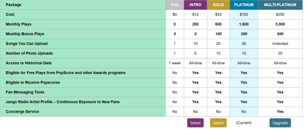Click the MULTI-PLATINUM column header

(x=280, y=5)
